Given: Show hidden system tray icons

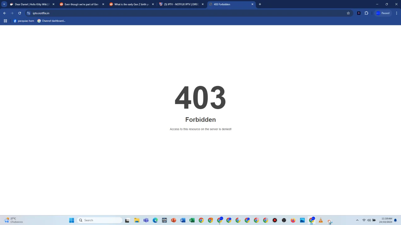Looking at the screenshot, I should 357,220.
